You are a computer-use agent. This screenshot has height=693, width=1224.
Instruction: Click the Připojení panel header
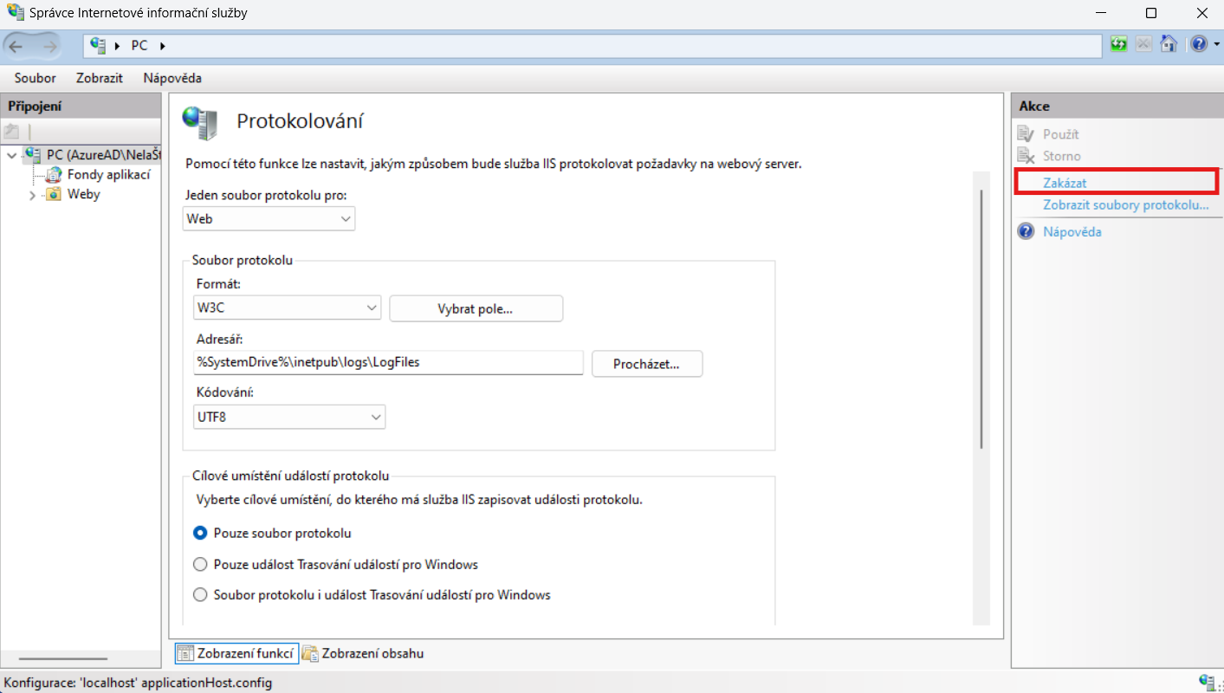pyautogui.click(x=81, y=106)
